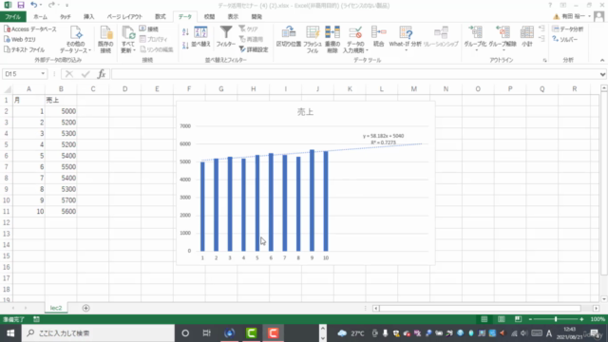Click the vertical scroll down arrow

click(604, 299)
